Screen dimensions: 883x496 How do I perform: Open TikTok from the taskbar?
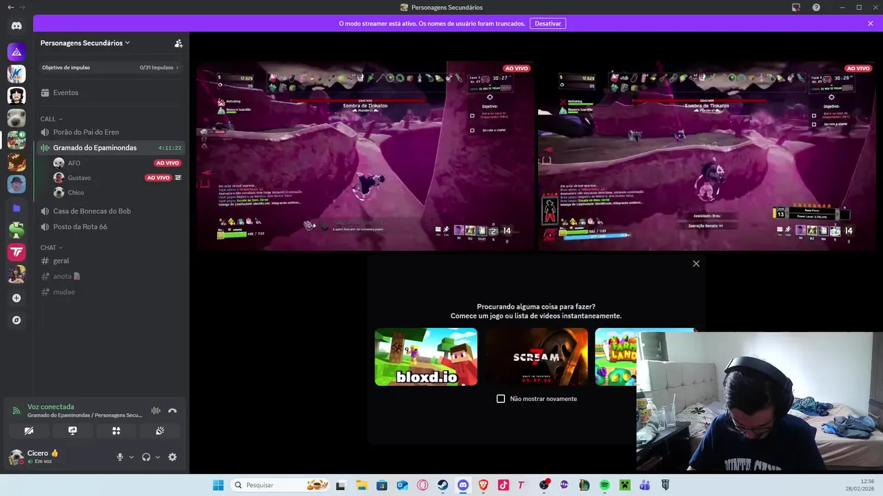tap(504, 485)
